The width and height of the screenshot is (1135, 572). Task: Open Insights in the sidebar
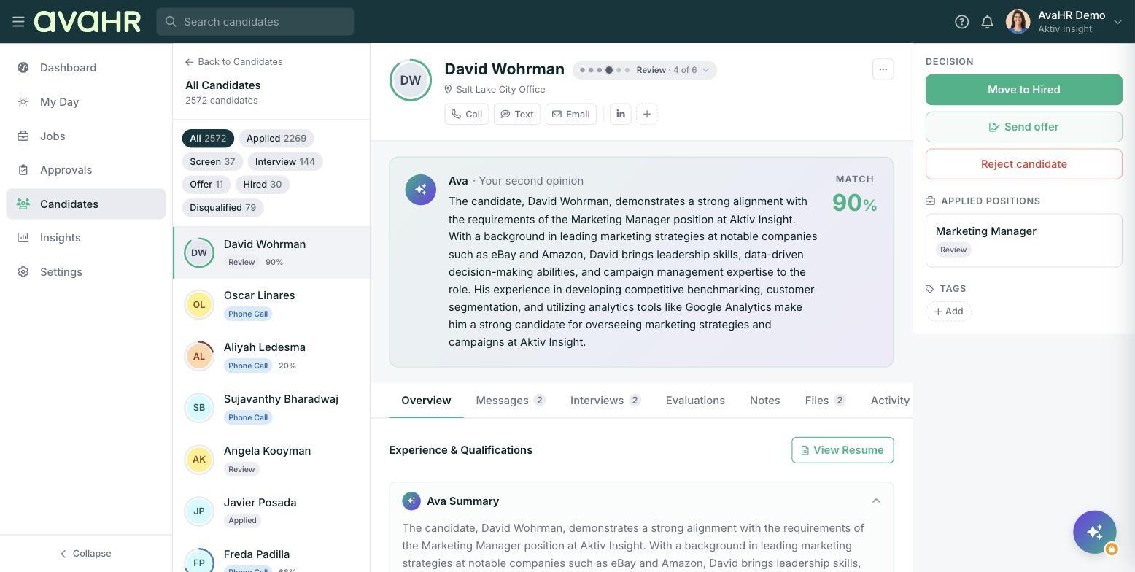pyautogui.click(x=86, y=238)
